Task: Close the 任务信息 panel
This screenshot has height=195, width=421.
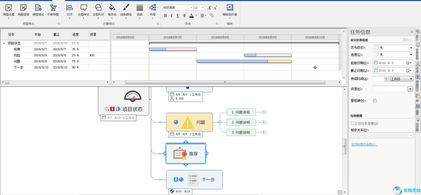Action: 412,32
